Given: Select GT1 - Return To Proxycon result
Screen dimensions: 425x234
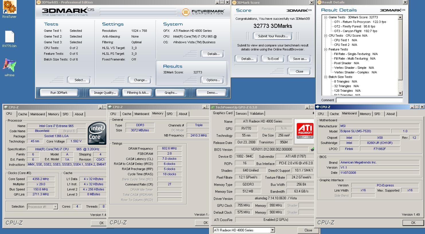Looking at the screenshot, I should 360,22.
